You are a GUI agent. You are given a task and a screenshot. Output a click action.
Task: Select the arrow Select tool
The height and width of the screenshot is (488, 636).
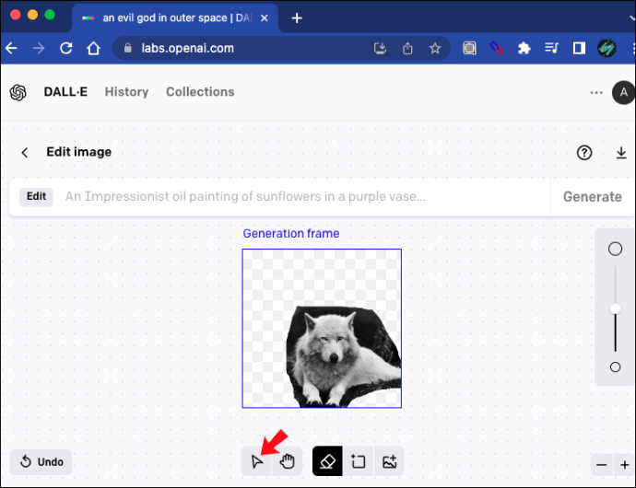pyautogui.click(x=256, y=461)
